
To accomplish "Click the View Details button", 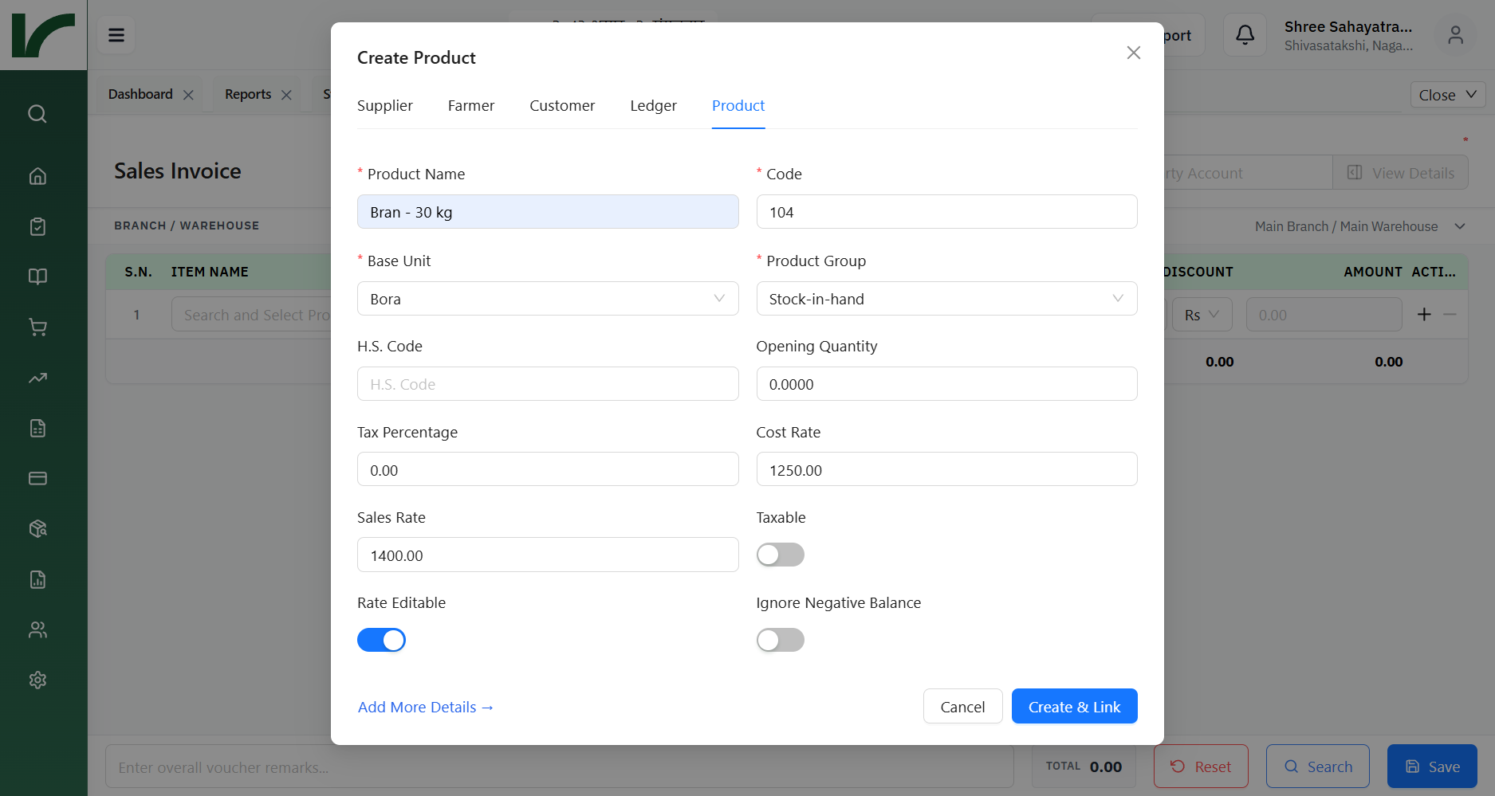I will pos(1401,173).
